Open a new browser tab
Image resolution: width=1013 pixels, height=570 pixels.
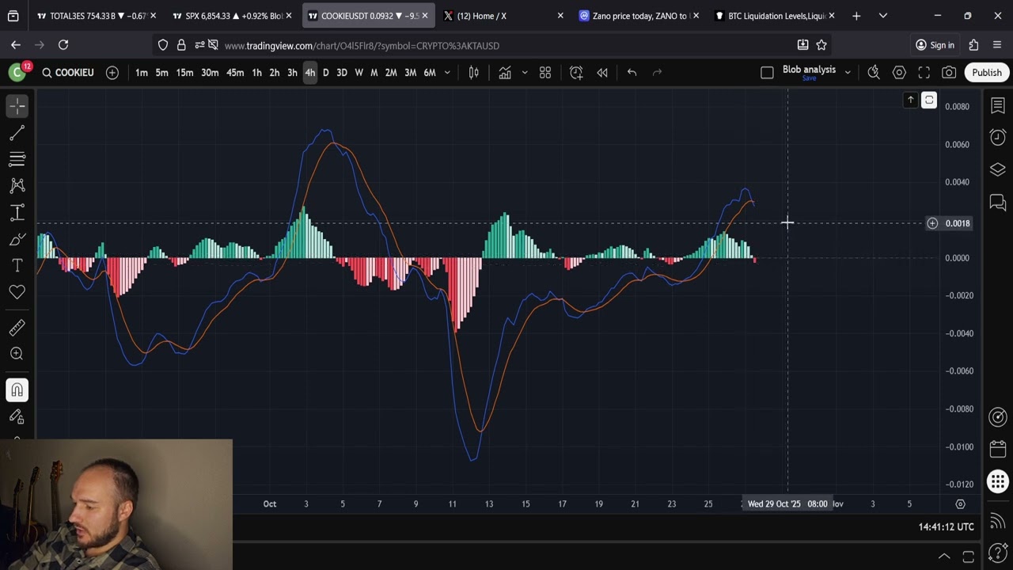pos(856,16)
